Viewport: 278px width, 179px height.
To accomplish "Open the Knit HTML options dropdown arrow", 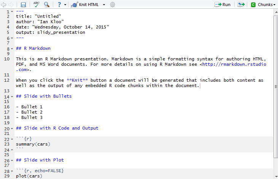I will click(104, 5).
